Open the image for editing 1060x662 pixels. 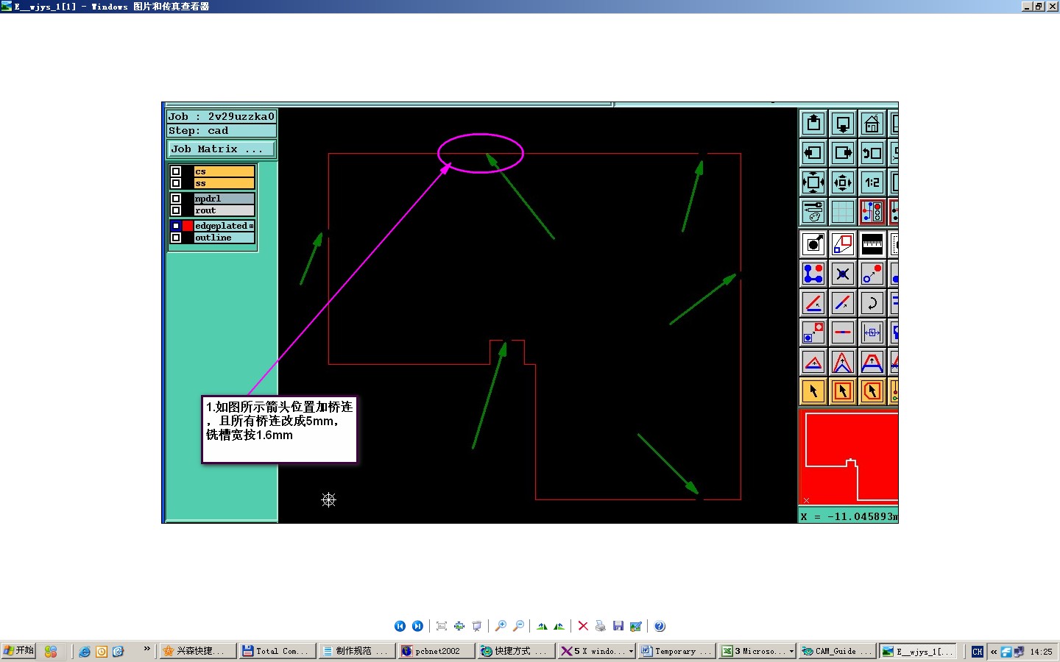(636, 626)
